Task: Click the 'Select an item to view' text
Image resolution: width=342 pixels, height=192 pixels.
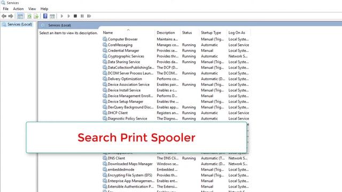Action: [x=68, y=33]
